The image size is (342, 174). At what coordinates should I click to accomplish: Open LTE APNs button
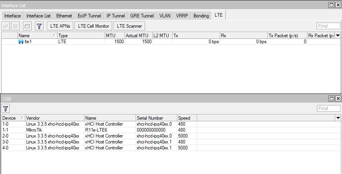coord(60,26)
